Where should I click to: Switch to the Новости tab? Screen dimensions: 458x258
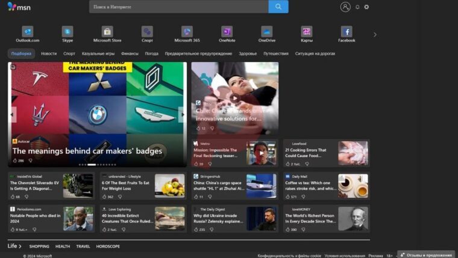[x=49, y=54]
